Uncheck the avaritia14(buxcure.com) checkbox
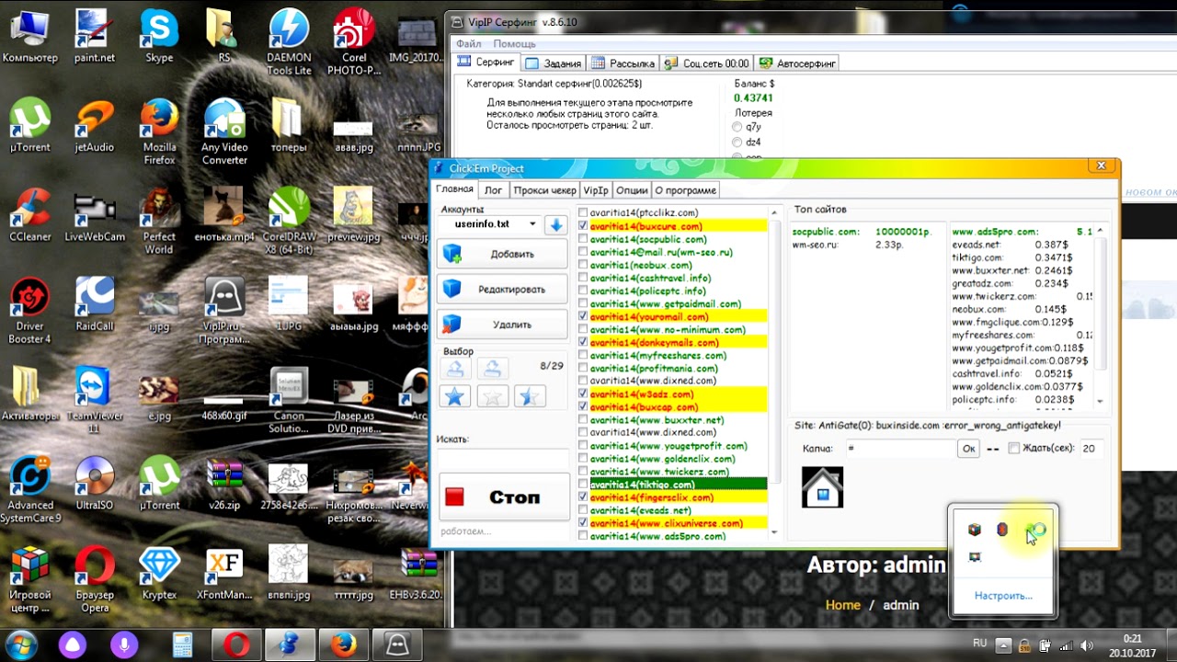 pyautogui.click(x=583, y=226)
